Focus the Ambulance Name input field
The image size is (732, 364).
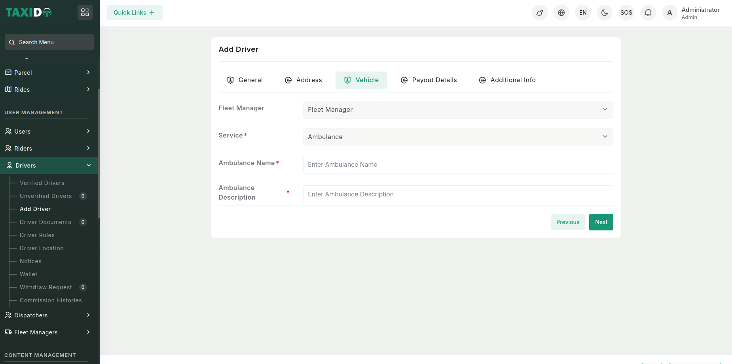458,165
